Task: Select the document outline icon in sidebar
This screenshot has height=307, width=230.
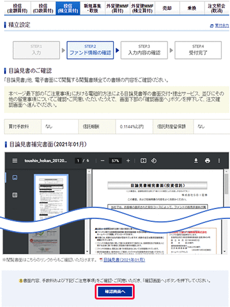Action: pos(15,195)
